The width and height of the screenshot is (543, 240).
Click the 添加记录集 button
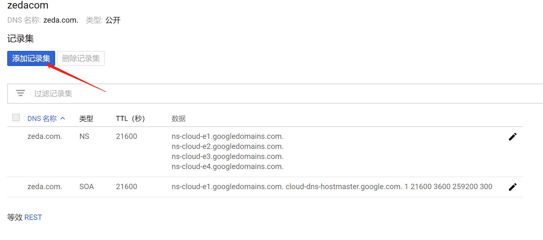(x=31, y=58)
